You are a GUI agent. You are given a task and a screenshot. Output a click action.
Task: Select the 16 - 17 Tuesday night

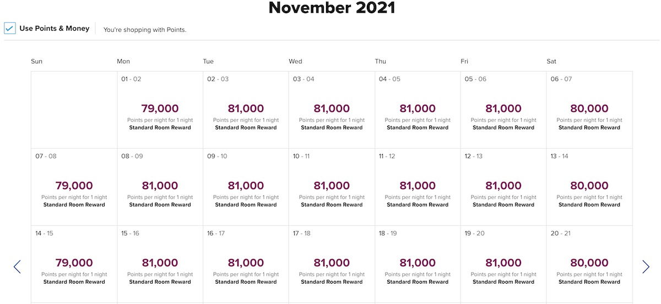click(246, 264)
